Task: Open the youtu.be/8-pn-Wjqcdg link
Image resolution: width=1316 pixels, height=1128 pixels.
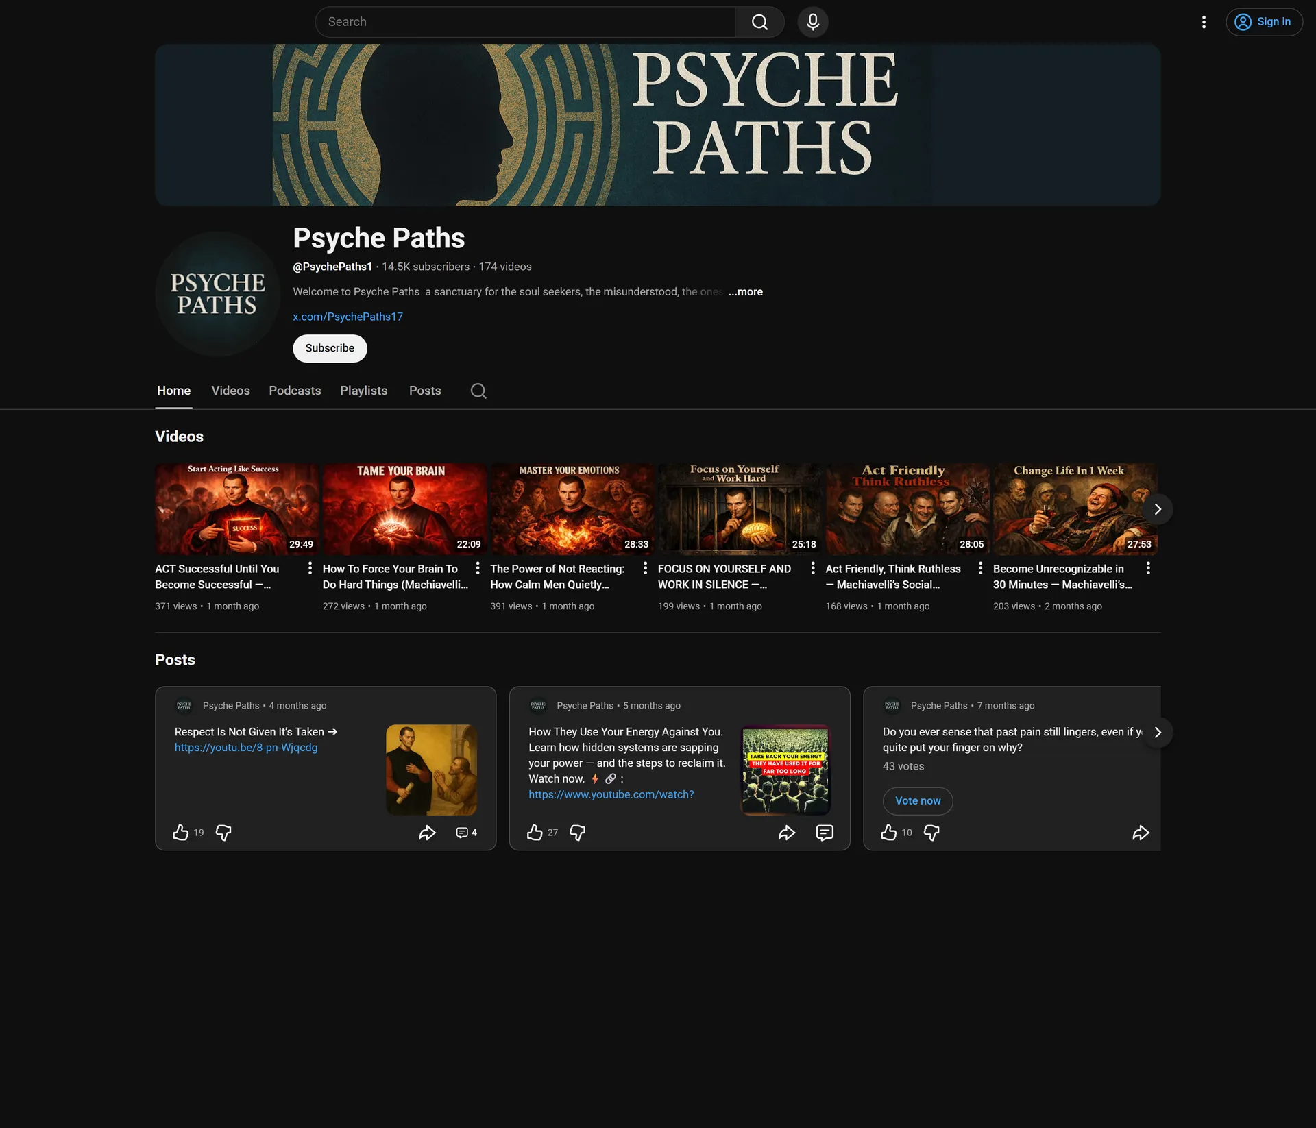Action: click(x=246, y=748)
